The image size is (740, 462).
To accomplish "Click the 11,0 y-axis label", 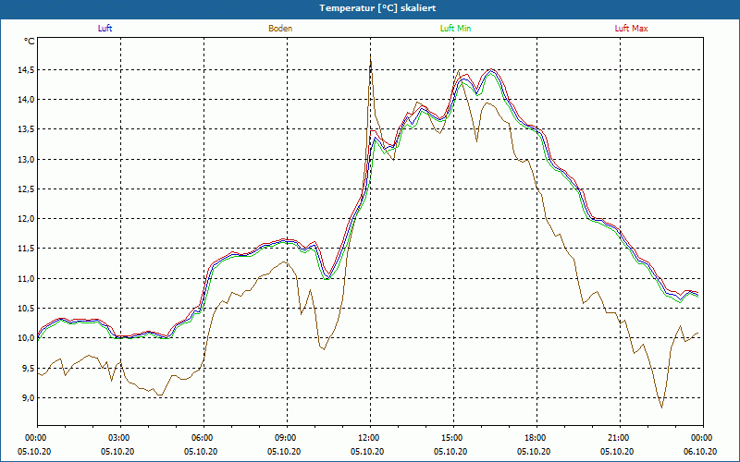I will point(26,279).
